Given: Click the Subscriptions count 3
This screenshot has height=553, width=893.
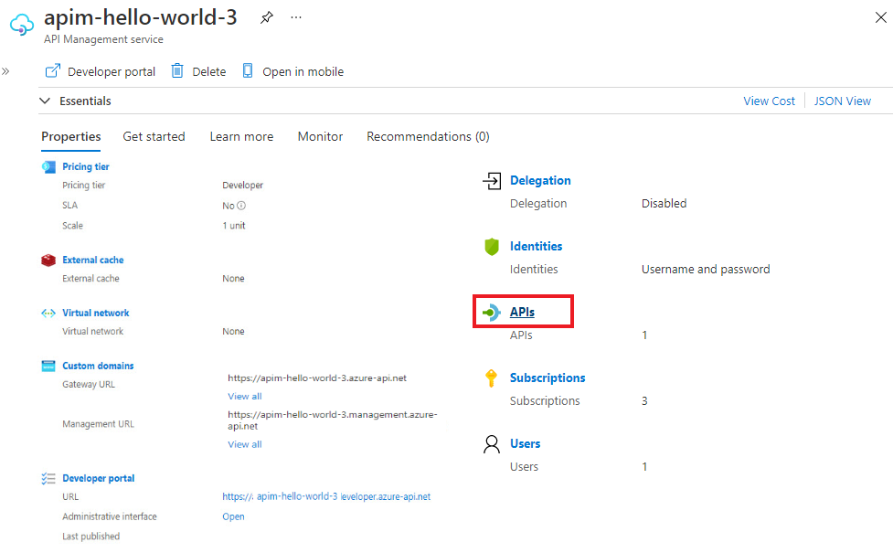Looking at the screenshot, I should [x=644, y=401].
